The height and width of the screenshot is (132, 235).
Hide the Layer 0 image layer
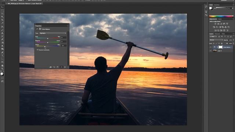210,51
